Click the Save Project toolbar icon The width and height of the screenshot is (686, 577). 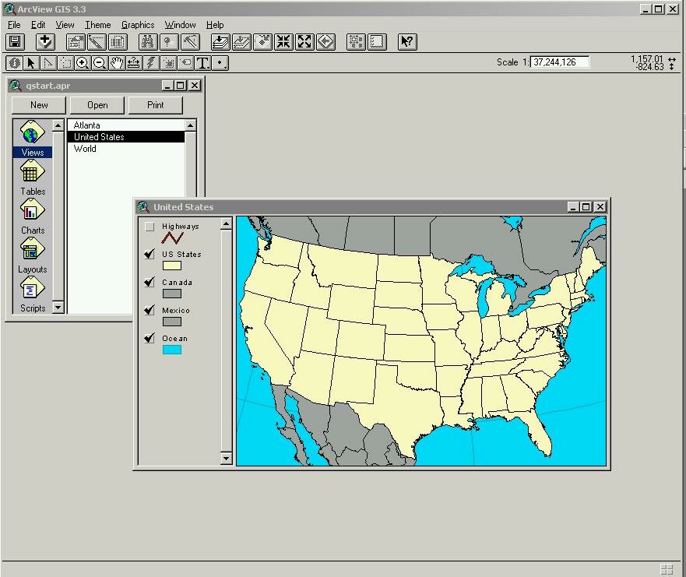tap(15, 42)
